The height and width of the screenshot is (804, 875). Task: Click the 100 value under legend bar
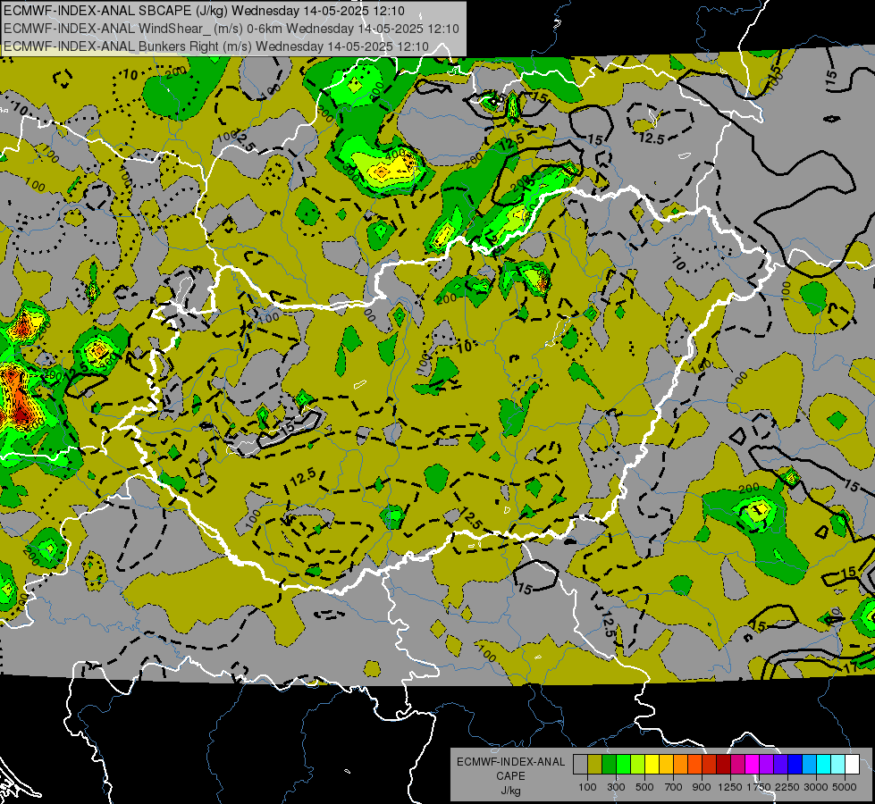click(x=587, y=787)
